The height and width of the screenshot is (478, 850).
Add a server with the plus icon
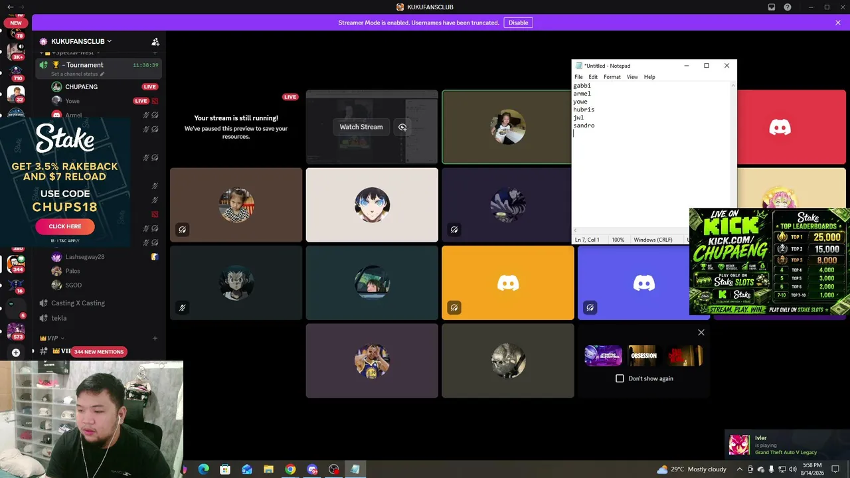pyautogui.click(x=16, y=353)
